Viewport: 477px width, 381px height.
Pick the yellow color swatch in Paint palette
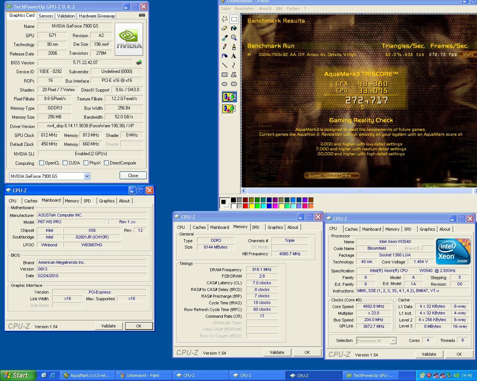point(251,206)
